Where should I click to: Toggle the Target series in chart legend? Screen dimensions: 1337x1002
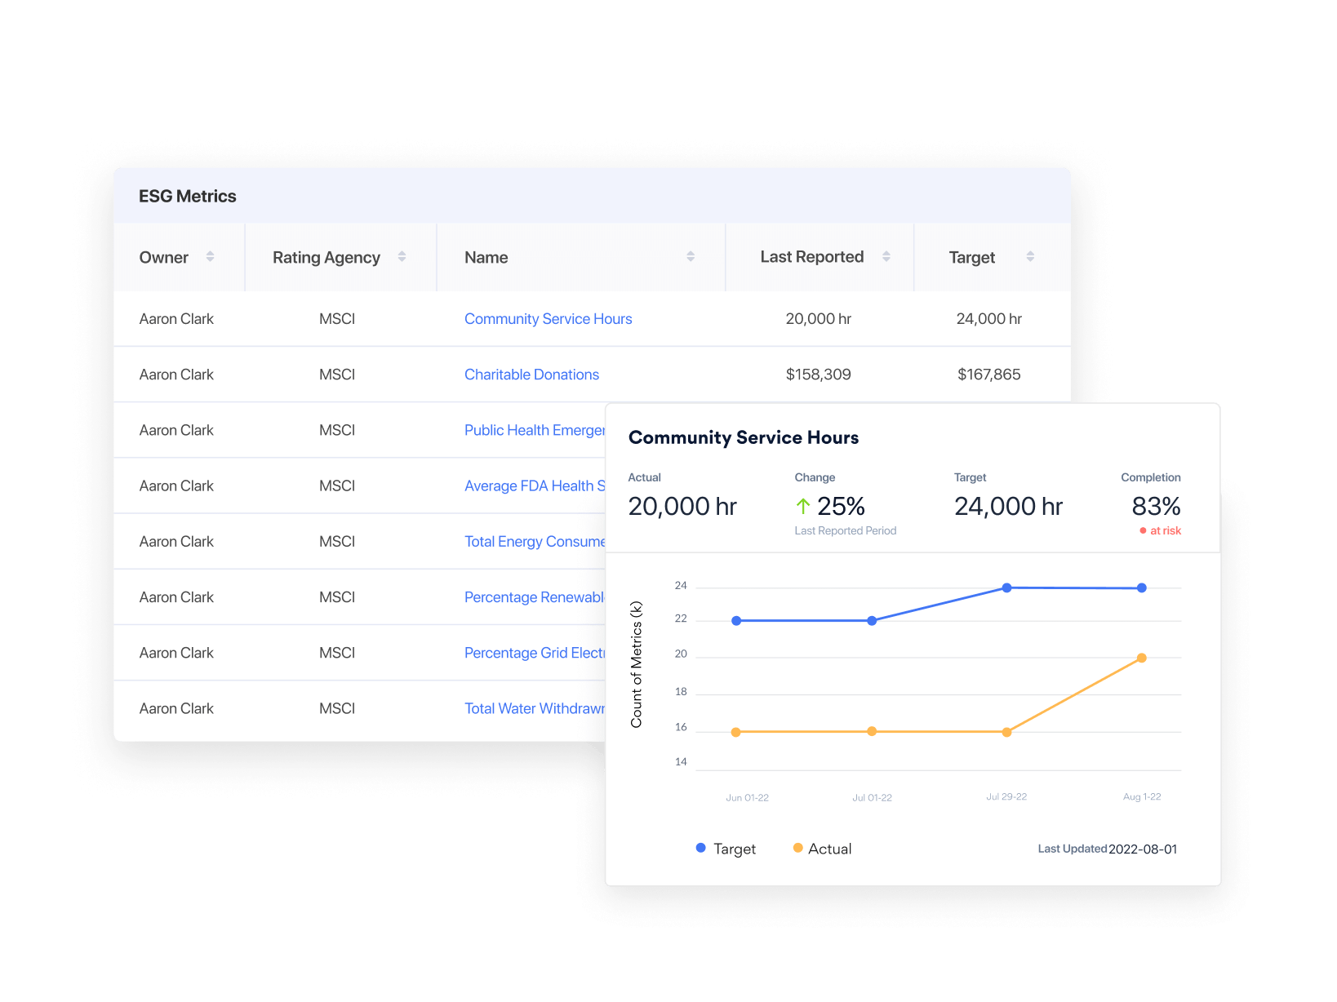click(x=726, y=849)
